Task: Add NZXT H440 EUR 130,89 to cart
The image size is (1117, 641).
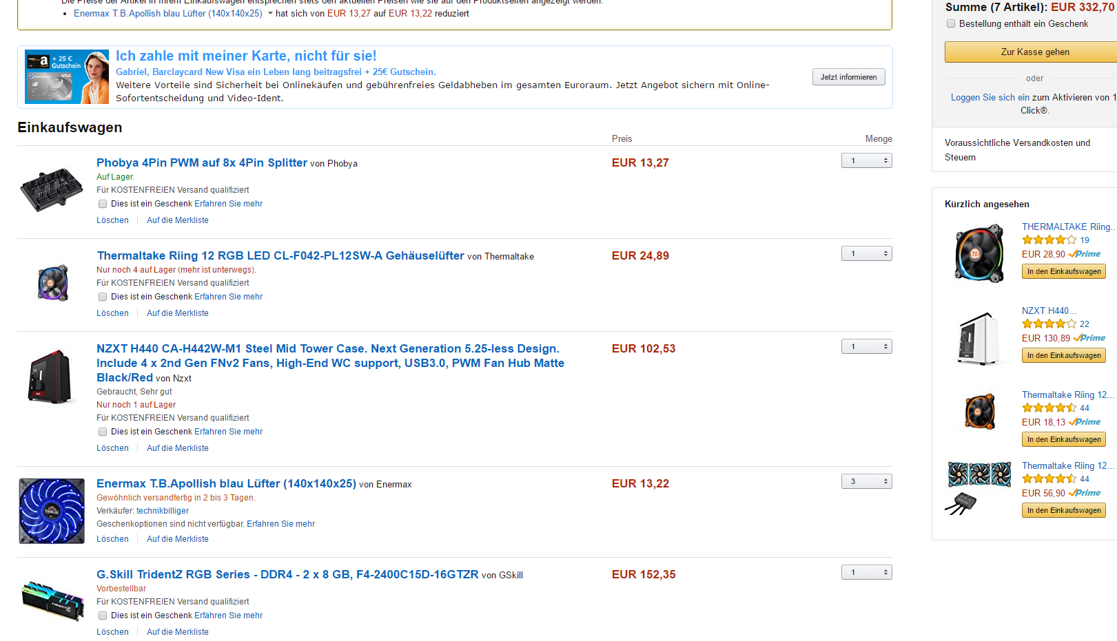Action: click(1064, 355)
